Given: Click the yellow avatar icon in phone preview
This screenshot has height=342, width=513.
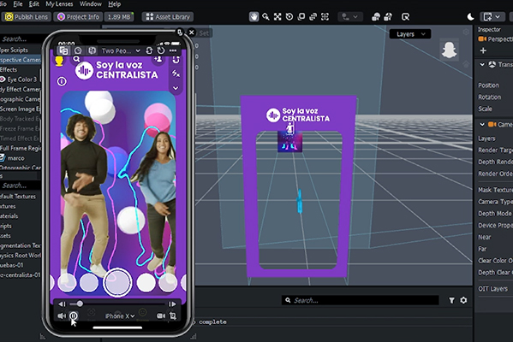Looking at the screenshot, I should coord(59,61).
